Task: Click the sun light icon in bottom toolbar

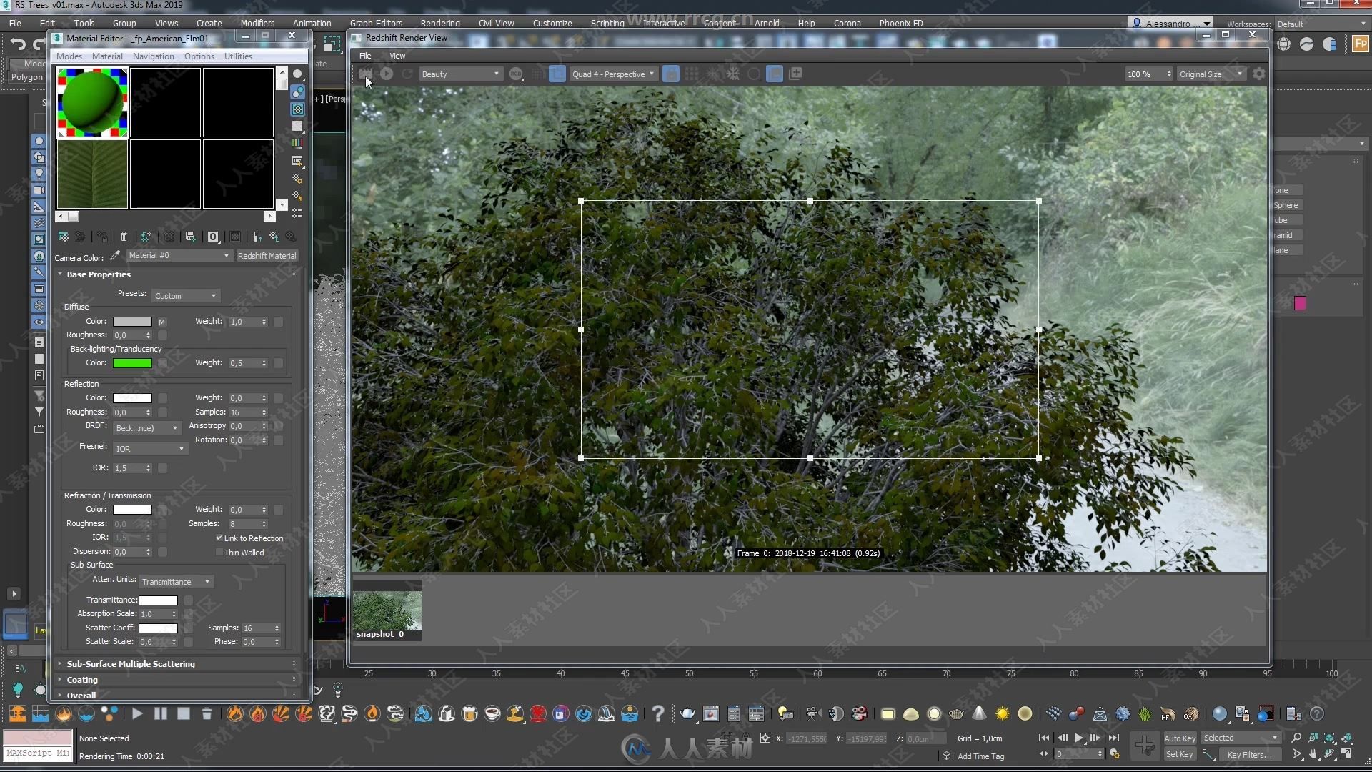Action: pos(1003,713)
